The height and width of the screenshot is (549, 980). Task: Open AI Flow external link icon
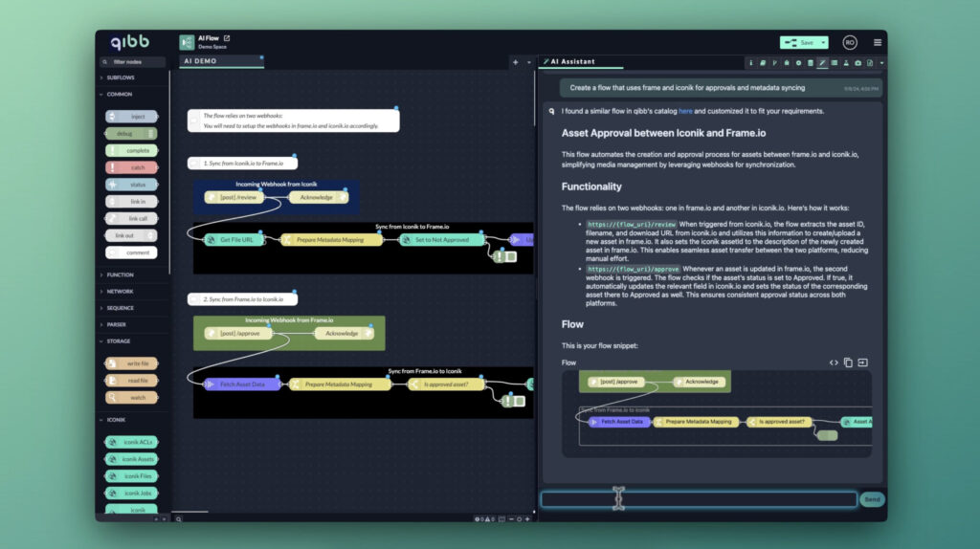click(227, 38)
